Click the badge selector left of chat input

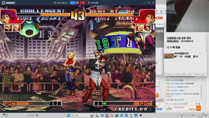coord(169,108)
